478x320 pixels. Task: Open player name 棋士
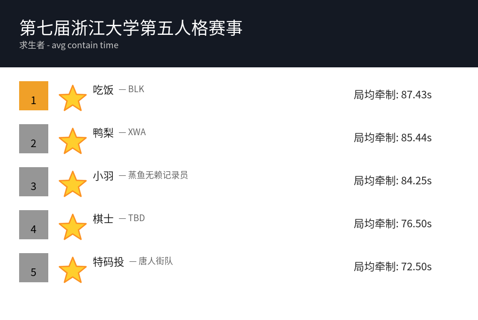point(103,219)
